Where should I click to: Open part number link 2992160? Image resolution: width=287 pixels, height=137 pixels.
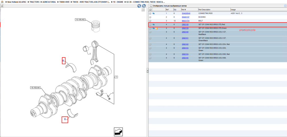(185, 32)
